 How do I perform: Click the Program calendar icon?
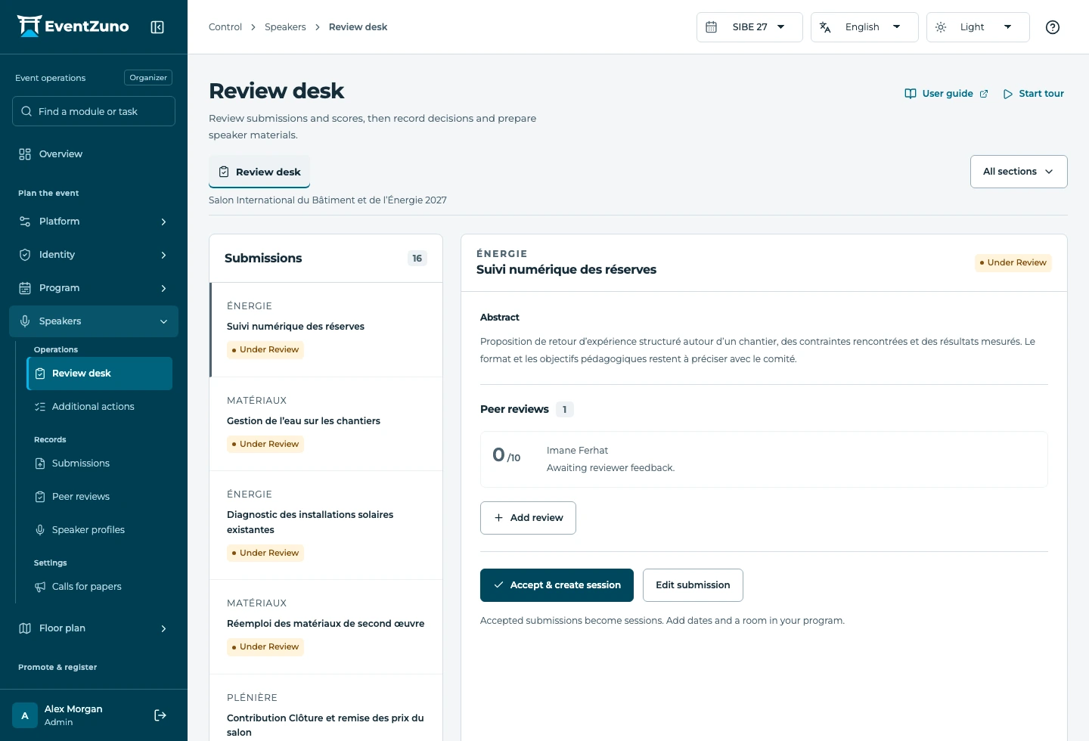pyautogui.click(x=25, y=288)
